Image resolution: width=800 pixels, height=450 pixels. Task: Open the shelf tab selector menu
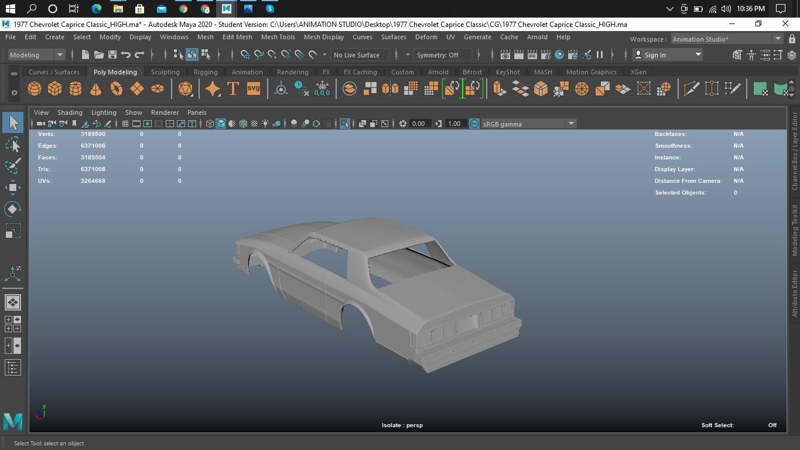(x=14, y=74)
